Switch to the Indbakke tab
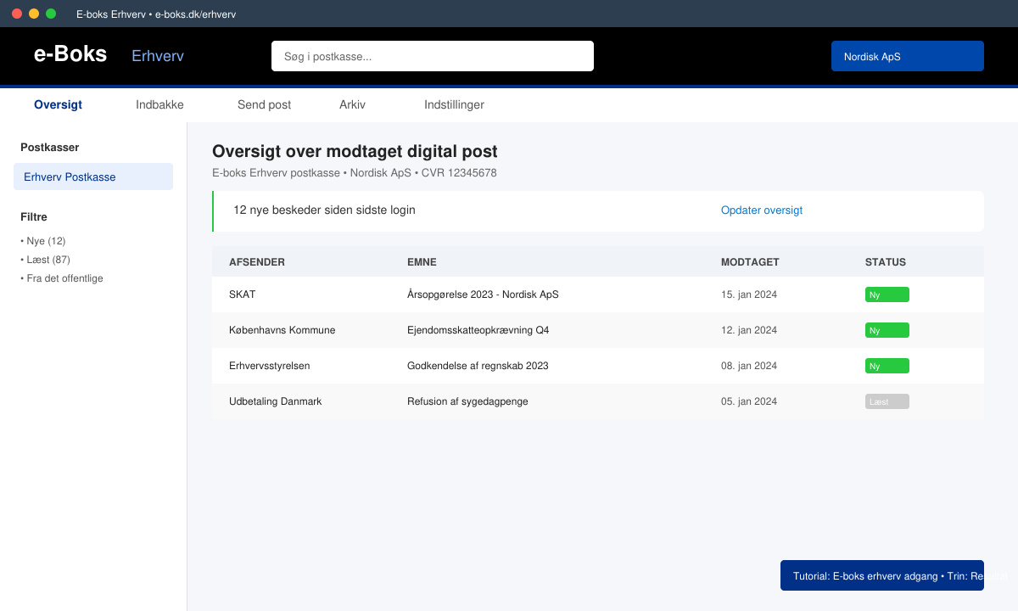 click(159, 105)
